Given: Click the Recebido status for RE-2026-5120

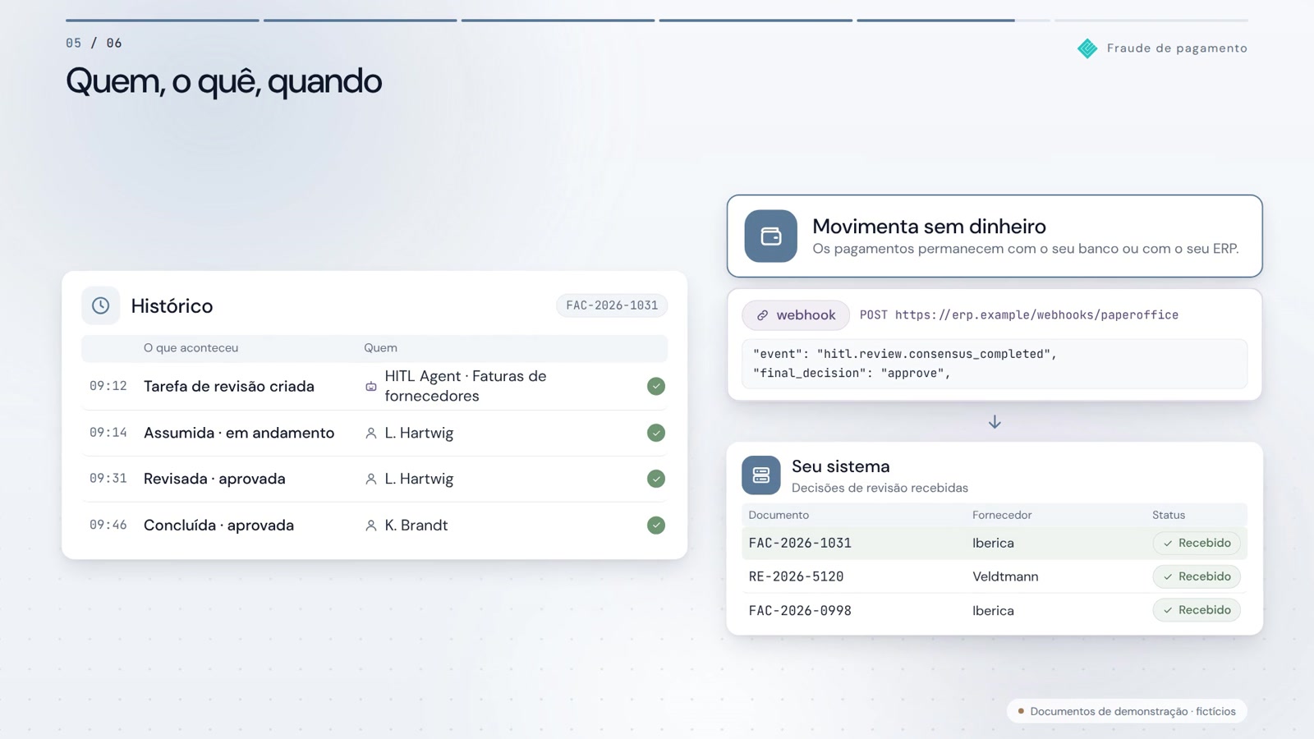Looking at the screenshot, I should (1197, 576).
